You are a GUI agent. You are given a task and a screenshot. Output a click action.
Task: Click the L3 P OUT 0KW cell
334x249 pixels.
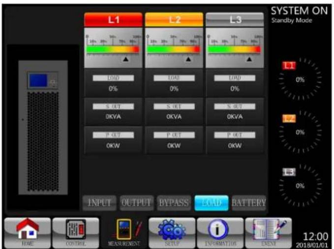[235, 140]
